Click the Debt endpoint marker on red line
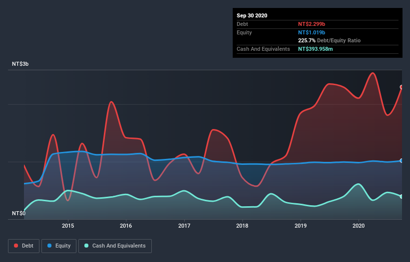410x262 pixels. (x=402, y=87)
